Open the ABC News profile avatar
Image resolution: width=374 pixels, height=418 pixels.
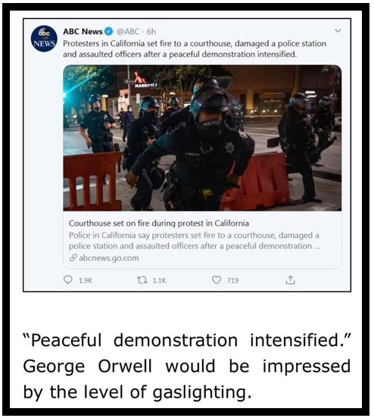(44, 39)
